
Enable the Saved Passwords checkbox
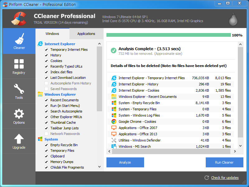[x=46, y=89]
